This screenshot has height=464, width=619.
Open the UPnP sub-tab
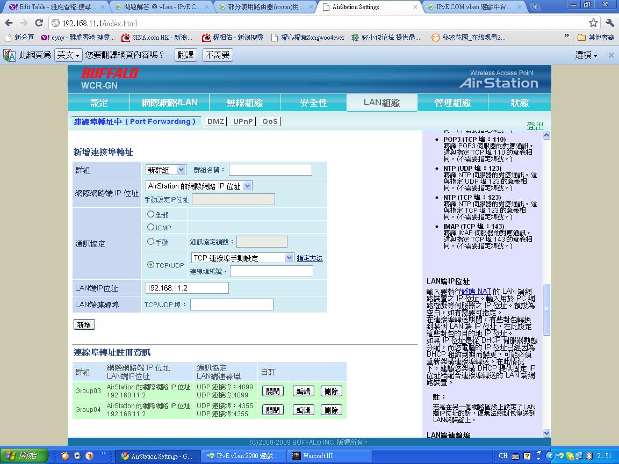[243, 121]
